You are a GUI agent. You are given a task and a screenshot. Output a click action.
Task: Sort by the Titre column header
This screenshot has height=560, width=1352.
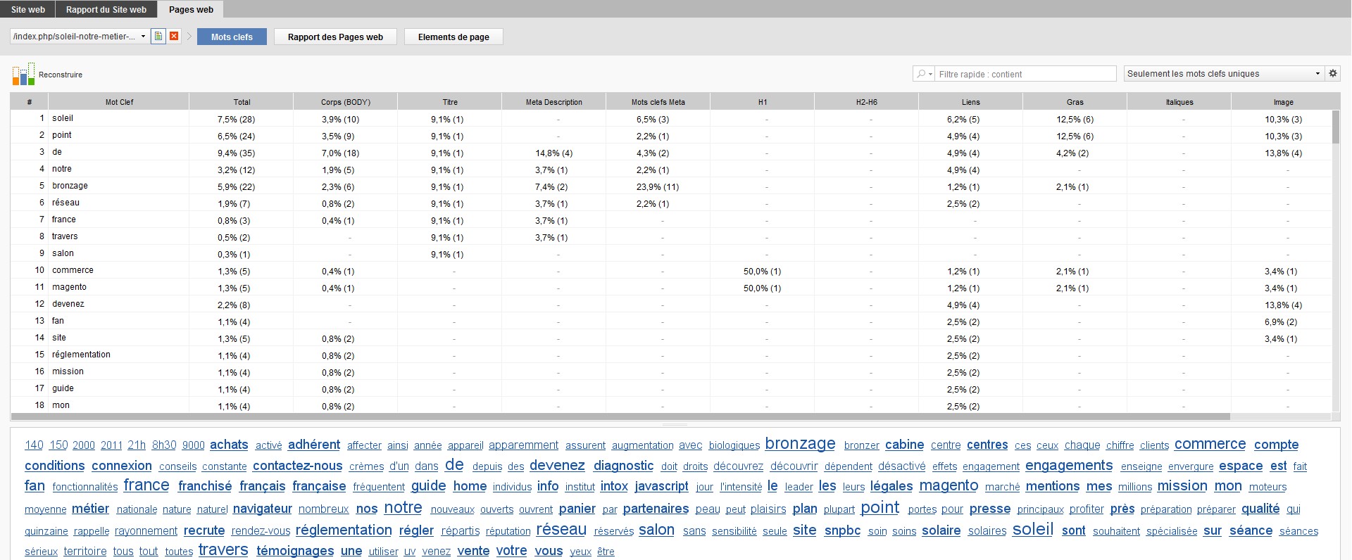coord(450,102)
